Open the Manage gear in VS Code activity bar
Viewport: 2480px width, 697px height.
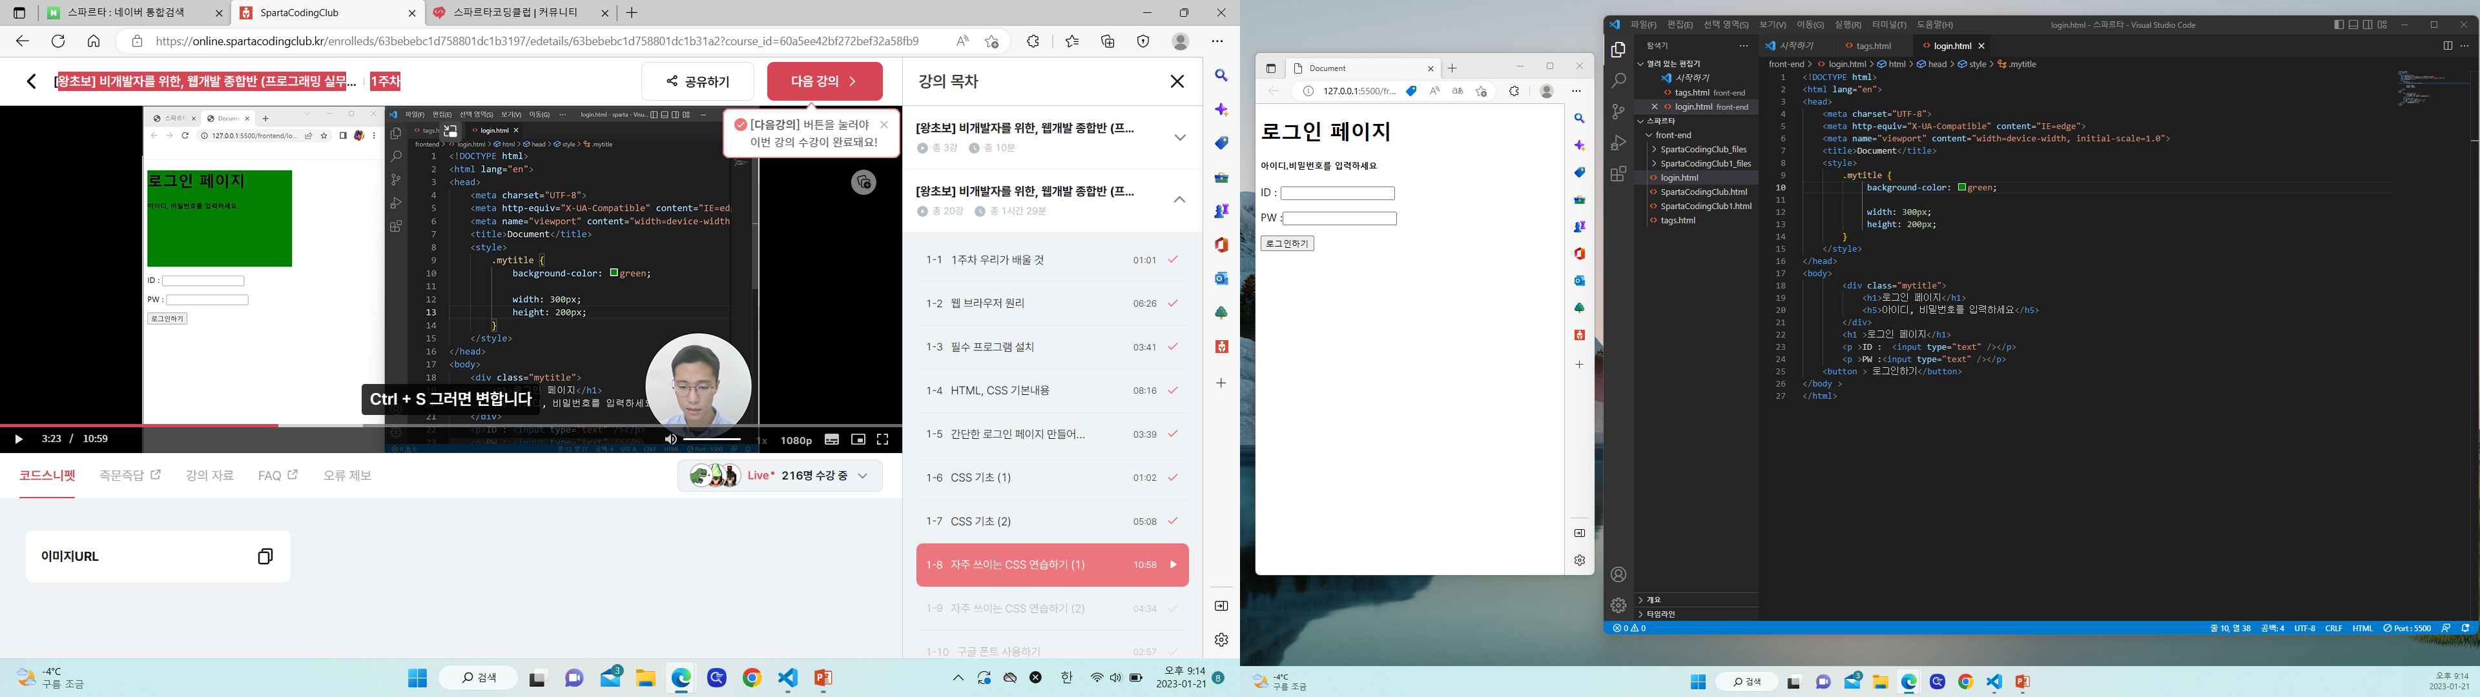[1618, 605]
